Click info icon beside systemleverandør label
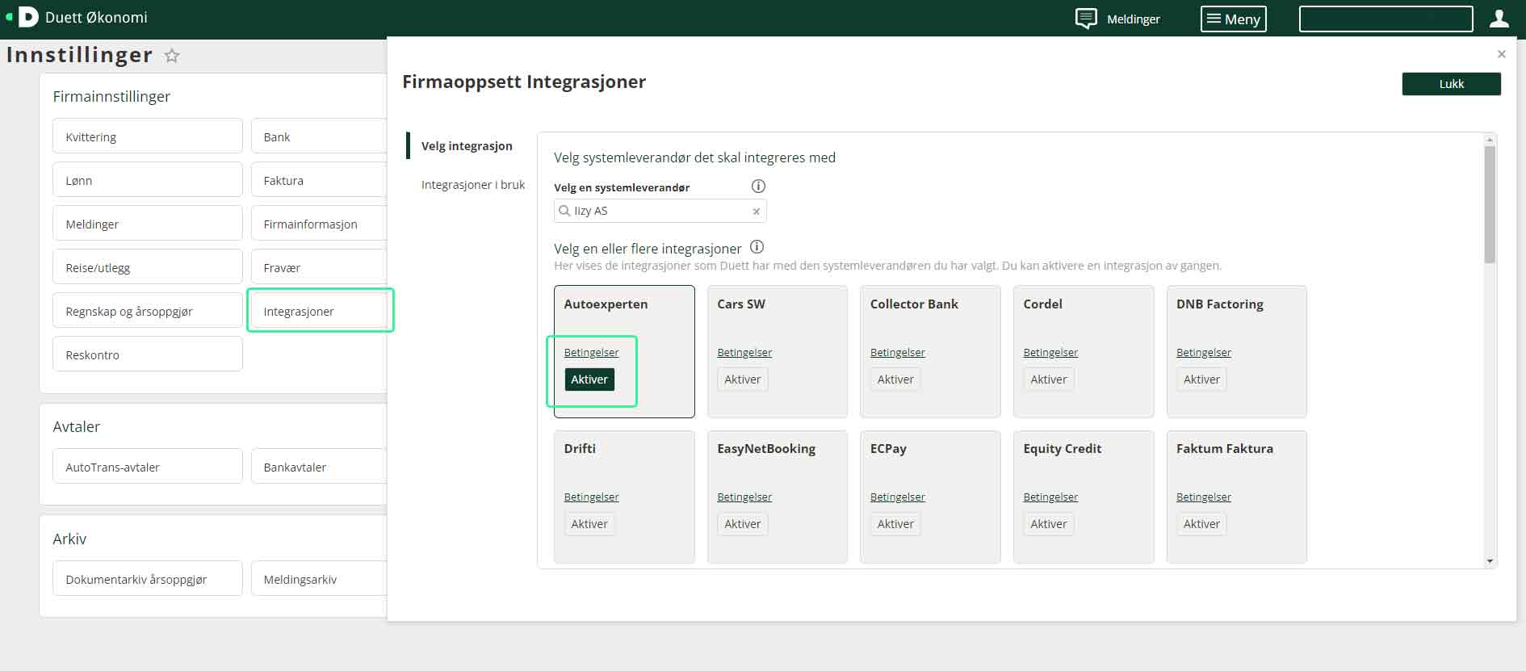The width and height of the screenshot is (1526, 671). pos(758,187)
